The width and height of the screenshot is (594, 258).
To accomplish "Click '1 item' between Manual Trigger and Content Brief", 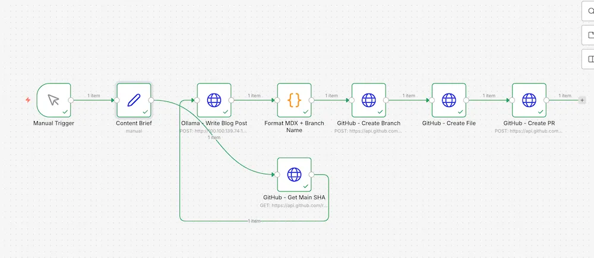I will pos(94,95).
